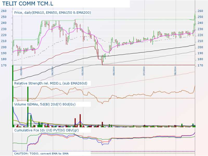Click the 05/2014 date axis label
The image size is (208, 156).
point(83,71)
